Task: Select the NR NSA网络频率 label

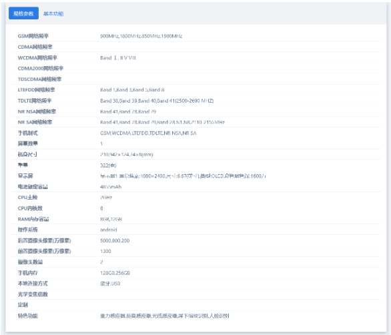Action: pyautogui.click(x=37, y=111)
